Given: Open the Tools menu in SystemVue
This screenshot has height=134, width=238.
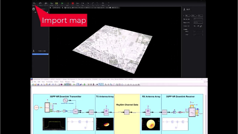Looking at the screenshot, I should (62, 82).
